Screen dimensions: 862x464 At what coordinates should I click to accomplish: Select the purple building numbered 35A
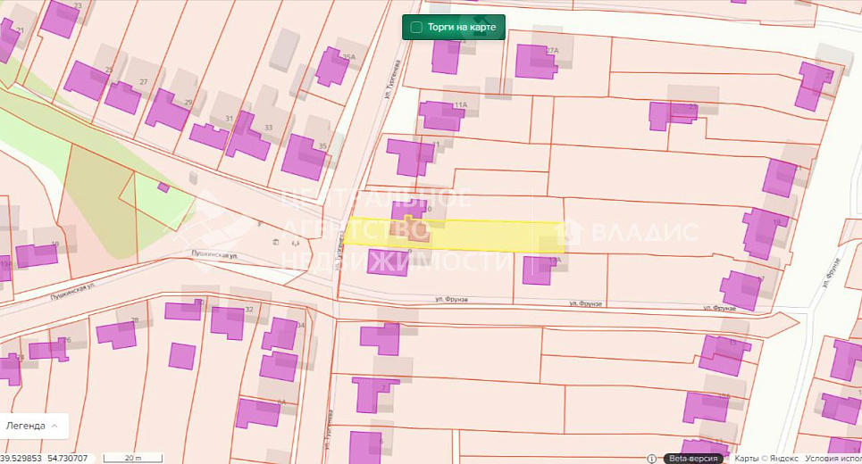331,66
